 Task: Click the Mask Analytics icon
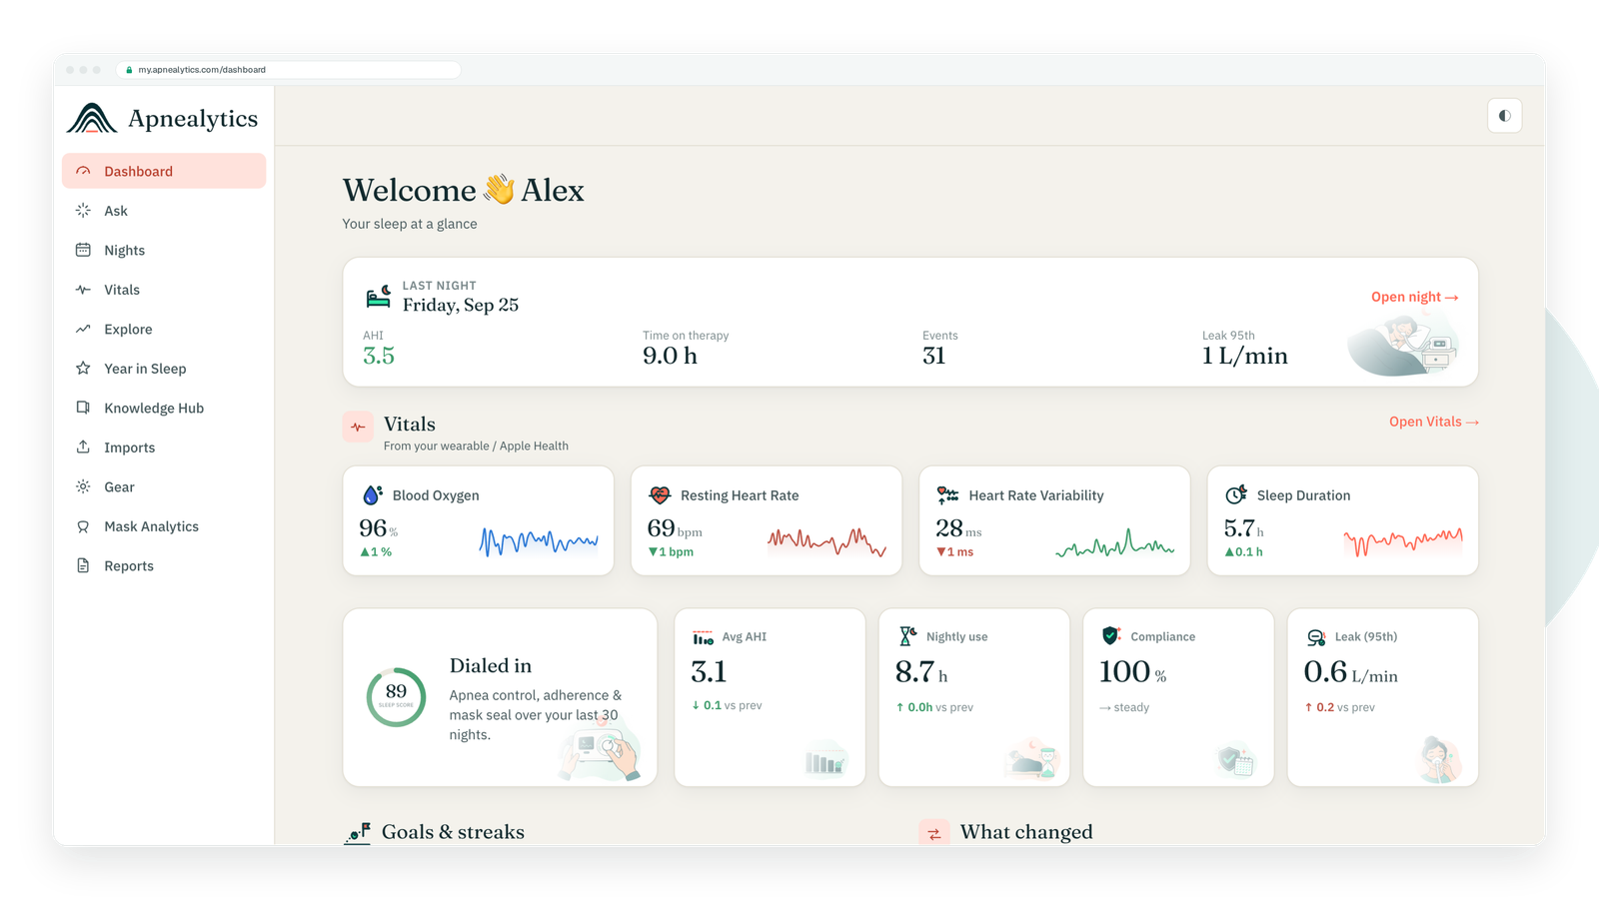coord(83,526)
